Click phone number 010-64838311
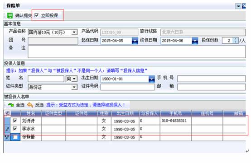This screenshot has height=163, width=251. [x=174, y=121]
